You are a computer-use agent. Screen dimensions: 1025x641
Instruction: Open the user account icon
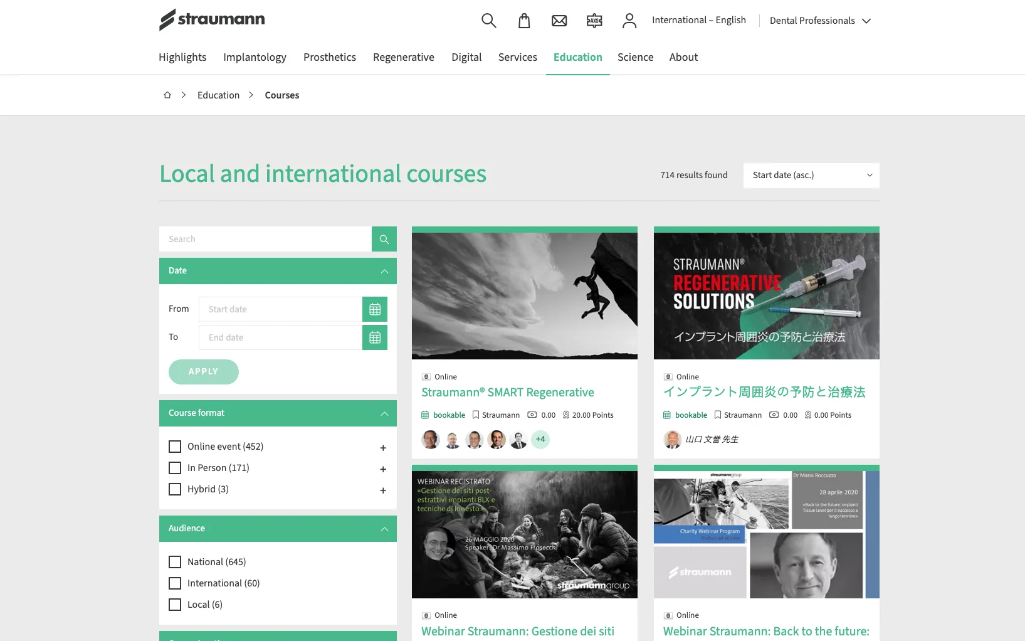tap(629, 21)
